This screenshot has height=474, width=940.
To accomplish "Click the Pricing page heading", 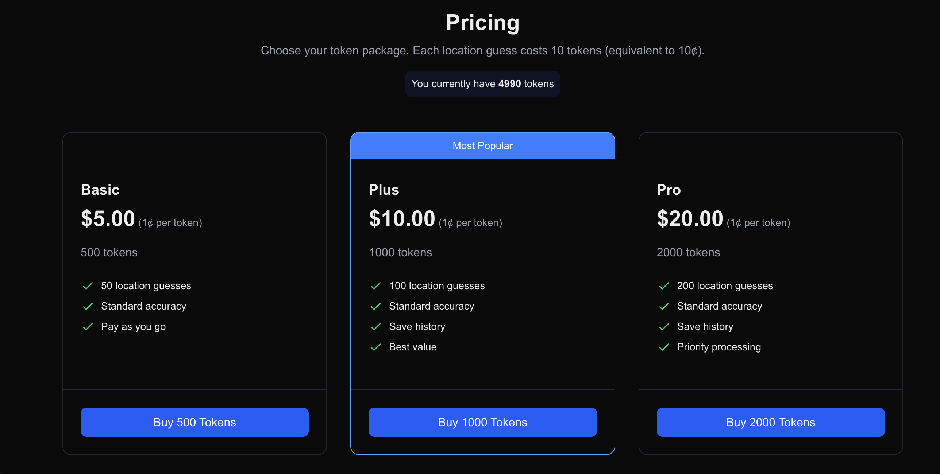I will (x=482, y=23).
